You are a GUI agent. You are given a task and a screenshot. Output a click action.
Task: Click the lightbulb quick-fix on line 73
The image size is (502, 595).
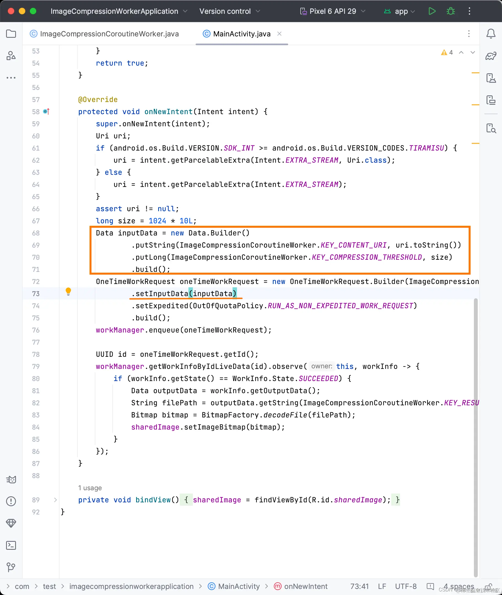(68, 291)
